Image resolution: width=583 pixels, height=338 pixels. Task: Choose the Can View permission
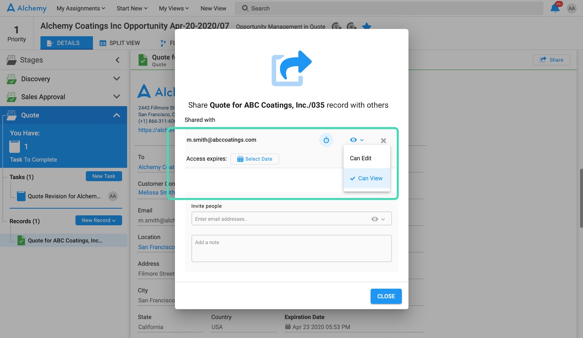(367, 178)
